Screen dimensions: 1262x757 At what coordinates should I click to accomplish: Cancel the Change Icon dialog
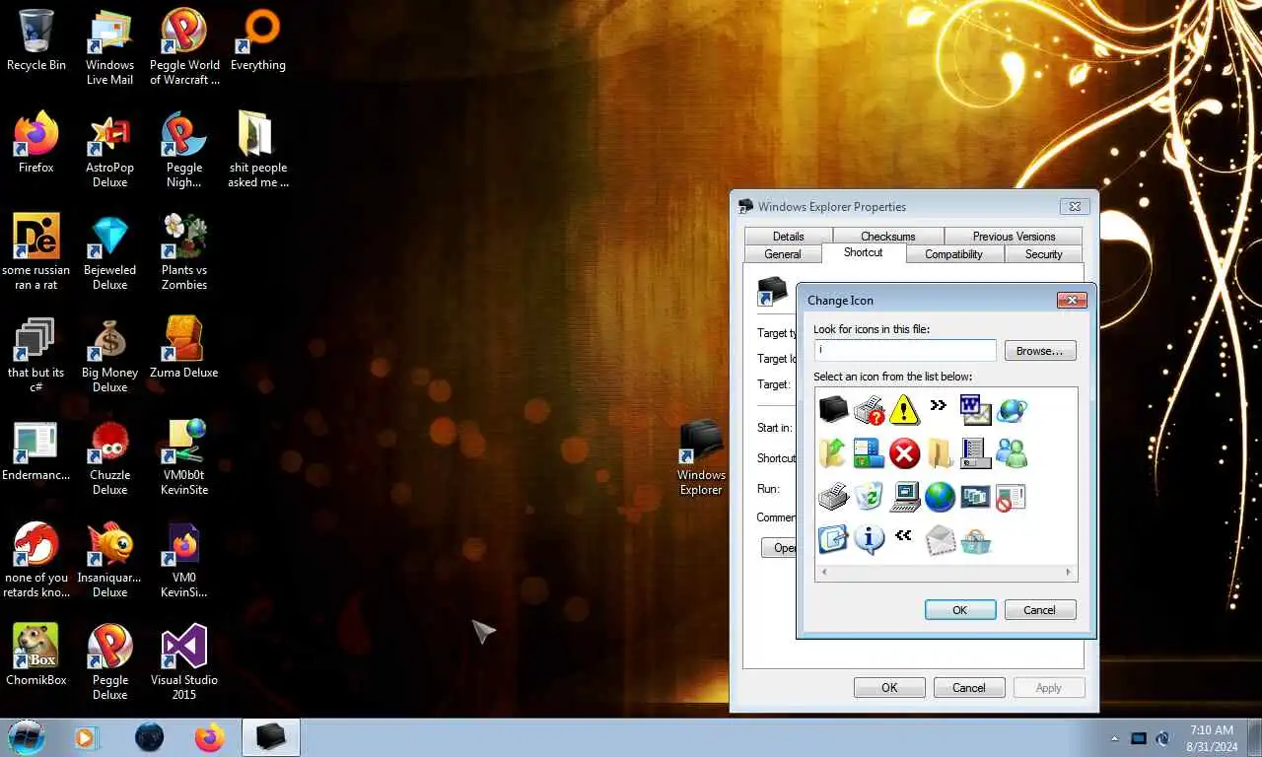click(1040, 610)
